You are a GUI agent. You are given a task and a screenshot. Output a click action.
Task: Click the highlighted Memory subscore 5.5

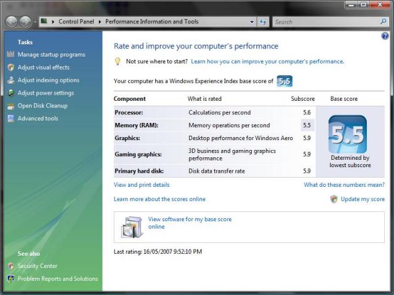pyautogui.click(x=307, y=125)
